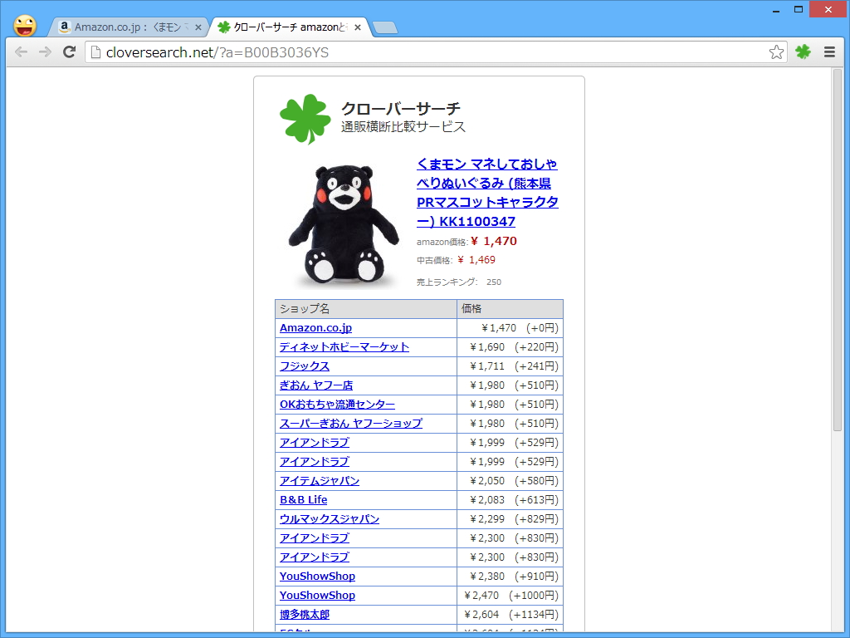850x638 pixels.
Task: Click the ¥2,050 (+580円) price cell
Action: [x=510, y=481]
